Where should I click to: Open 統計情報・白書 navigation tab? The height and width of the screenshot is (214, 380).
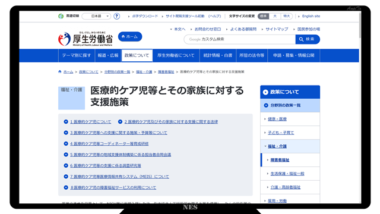[218, 55]
